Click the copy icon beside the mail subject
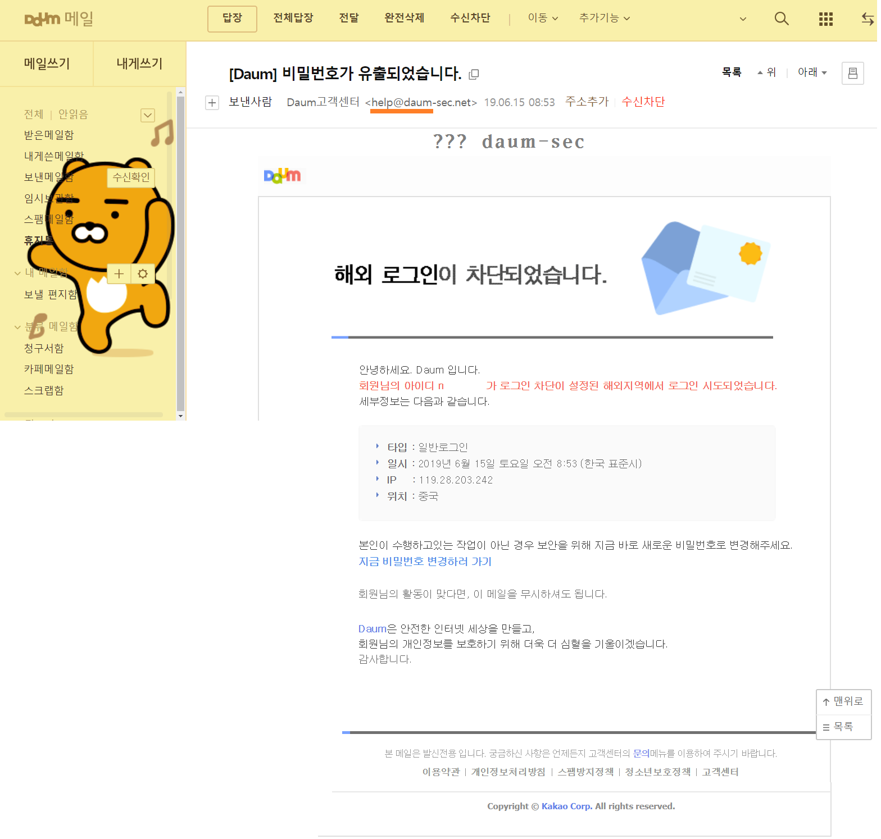Viewport: 881px width, 839px height. (x=474, y=74)
